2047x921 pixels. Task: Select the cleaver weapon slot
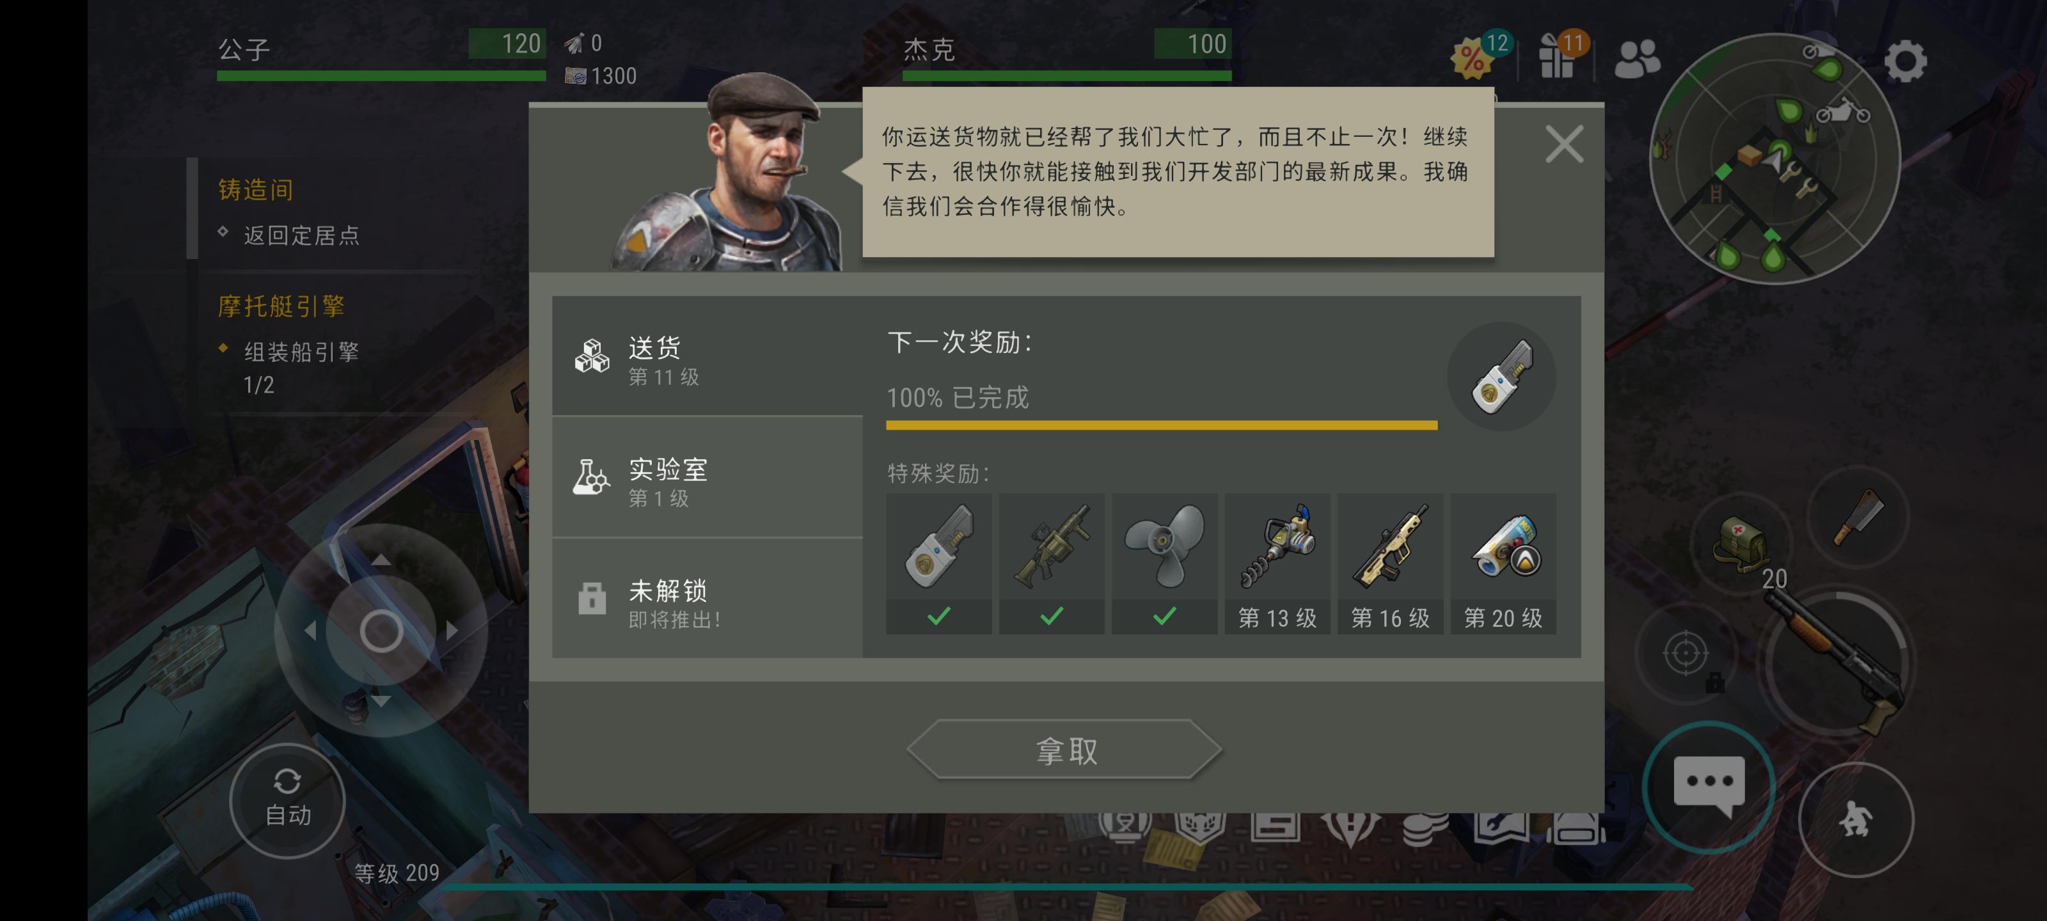coord(1858,517)
